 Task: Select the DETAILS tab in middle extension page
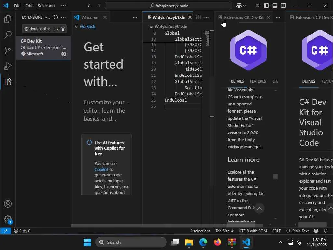[x=237, y=81]
